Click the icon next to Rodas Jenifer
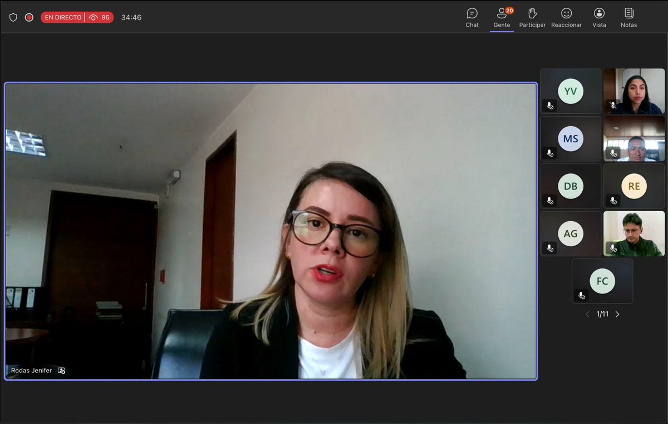The width and height of the screenshot is (668, 424). pos(61,371)
